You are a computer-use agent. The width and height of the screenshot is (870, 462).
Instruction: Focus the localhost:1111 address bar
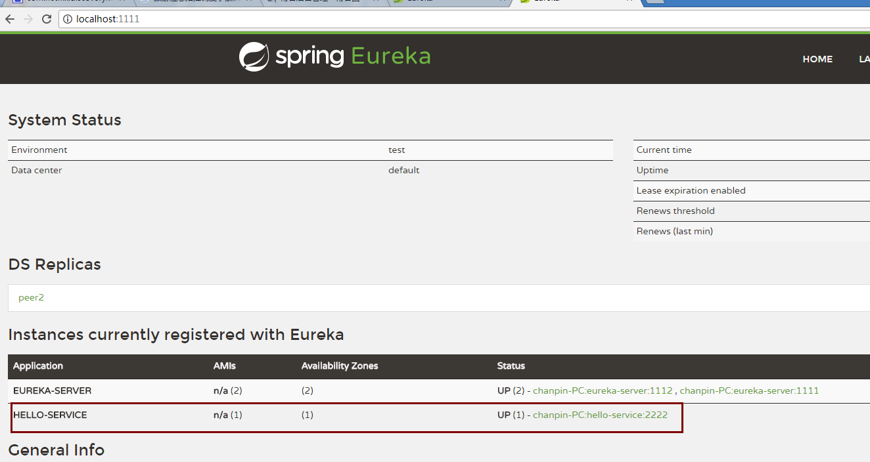pos(463,19)
